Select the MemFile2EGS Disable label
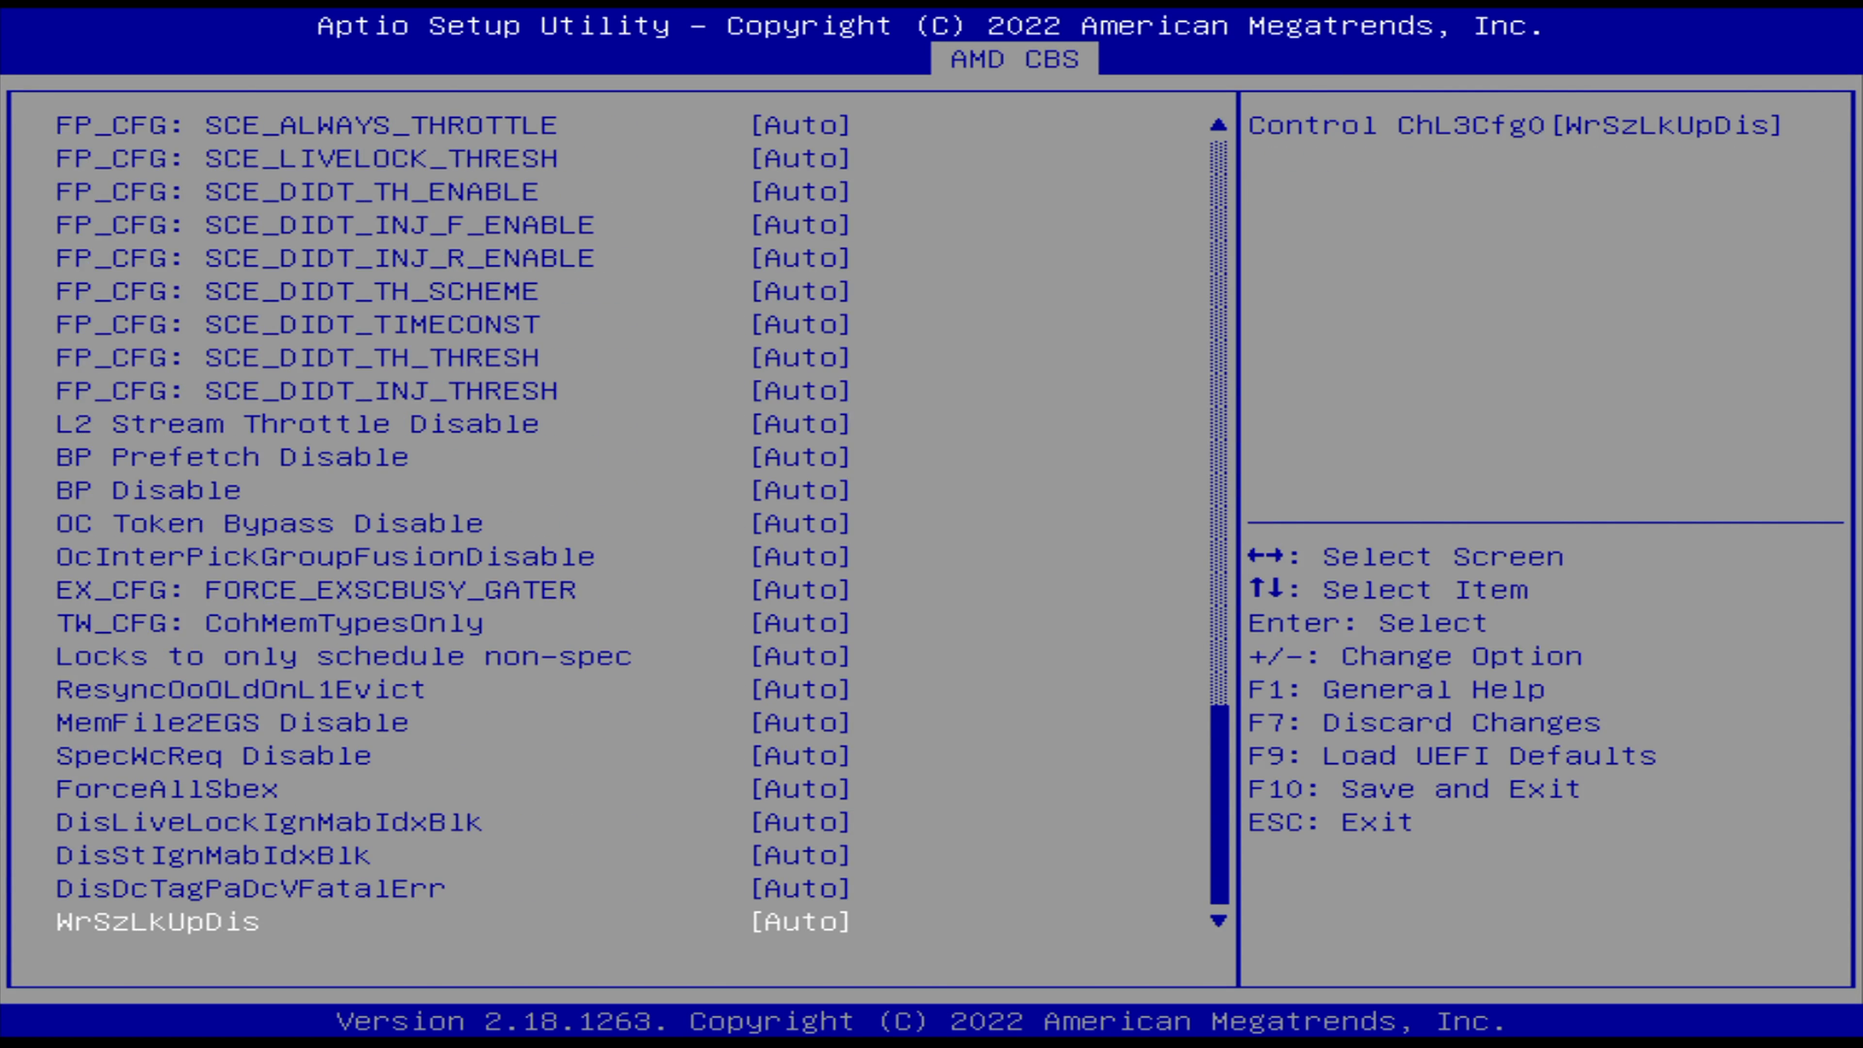 (x=232, y=722)
